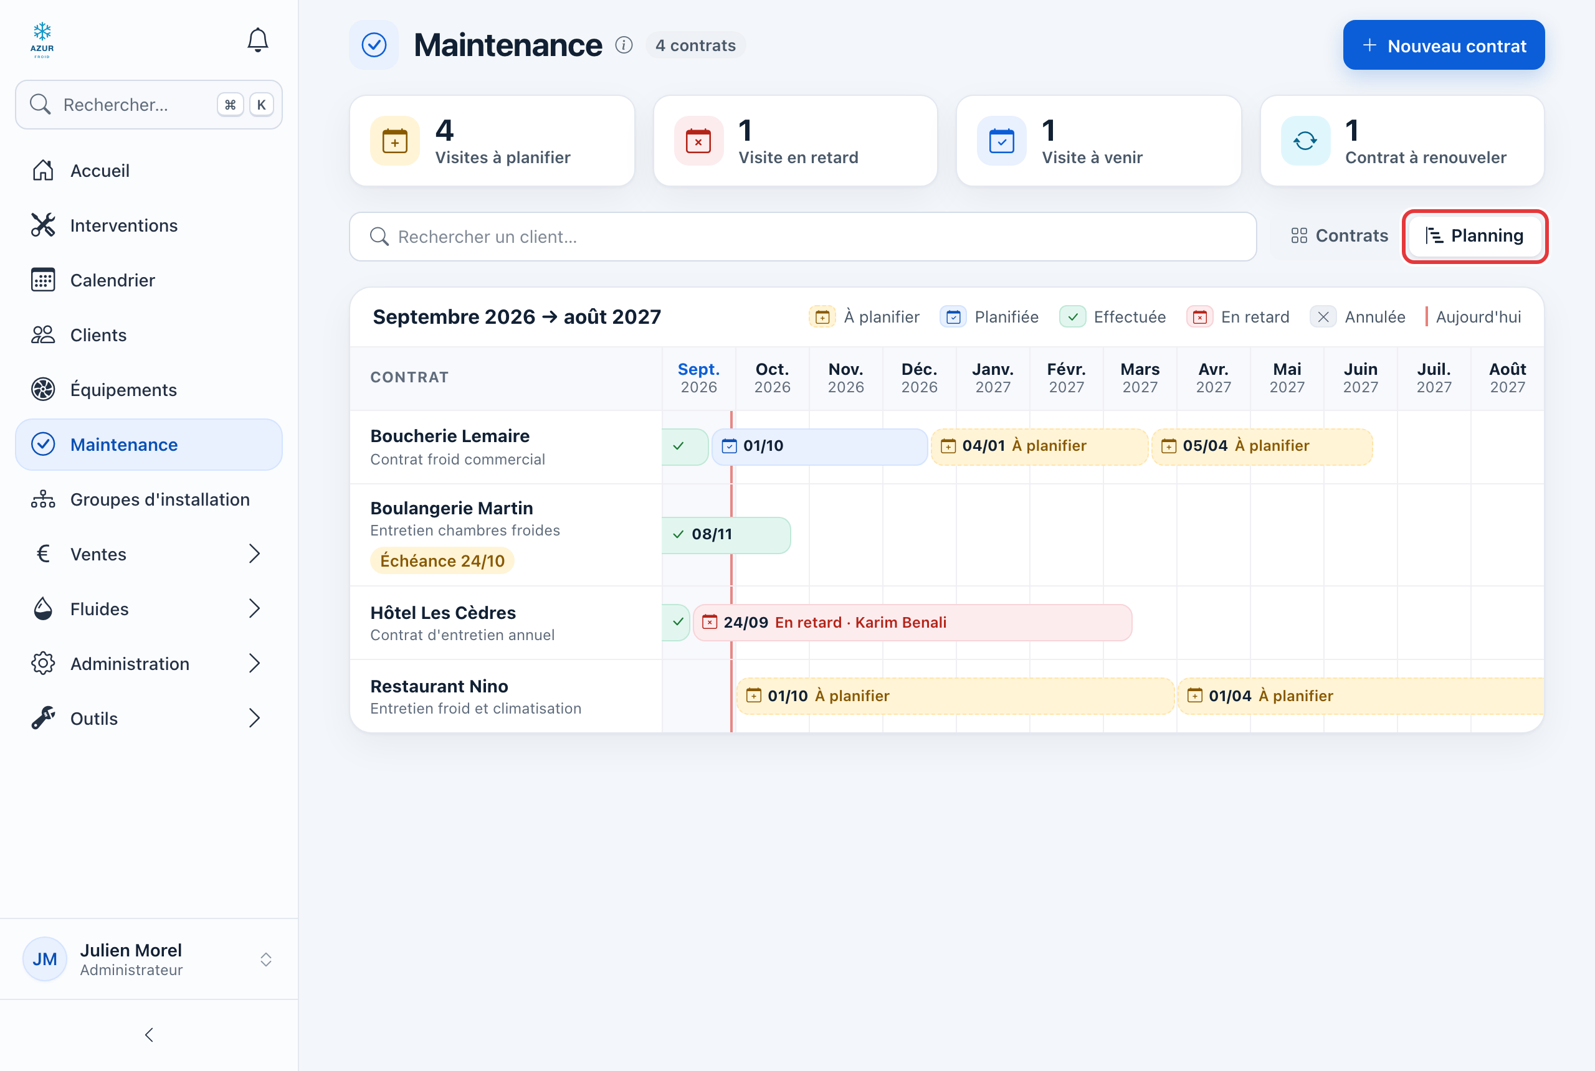
Task: Click the Aujourd'hui legend label
Action: click(1477, 317)
